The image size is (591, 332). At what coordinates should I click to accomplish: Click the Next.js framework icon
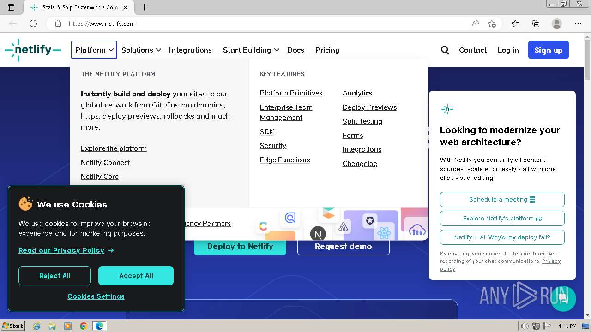(x=318, y=234)
